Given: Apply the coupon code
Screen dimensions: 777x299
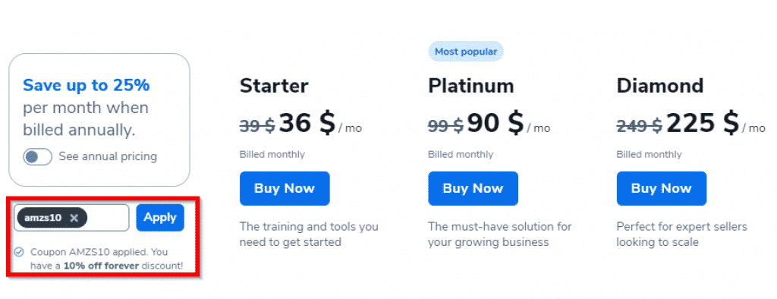Looking at the screenshot, I should [160, 218].
